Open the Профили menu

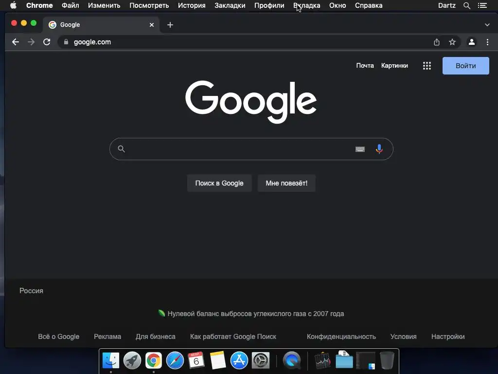[269, 5]
